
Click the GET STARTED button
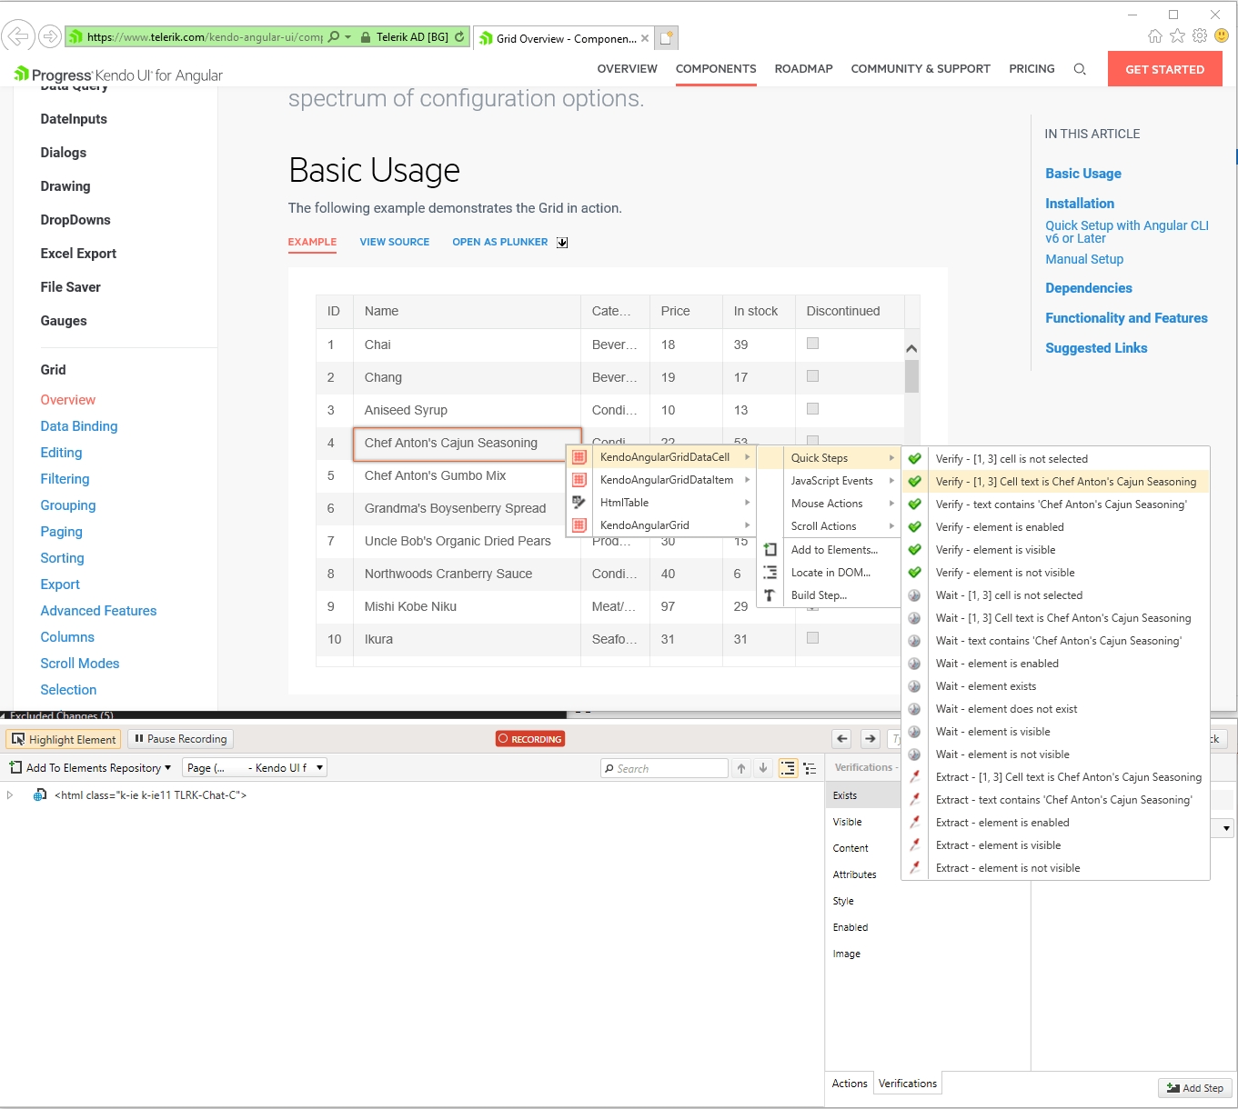point(1164,69)
